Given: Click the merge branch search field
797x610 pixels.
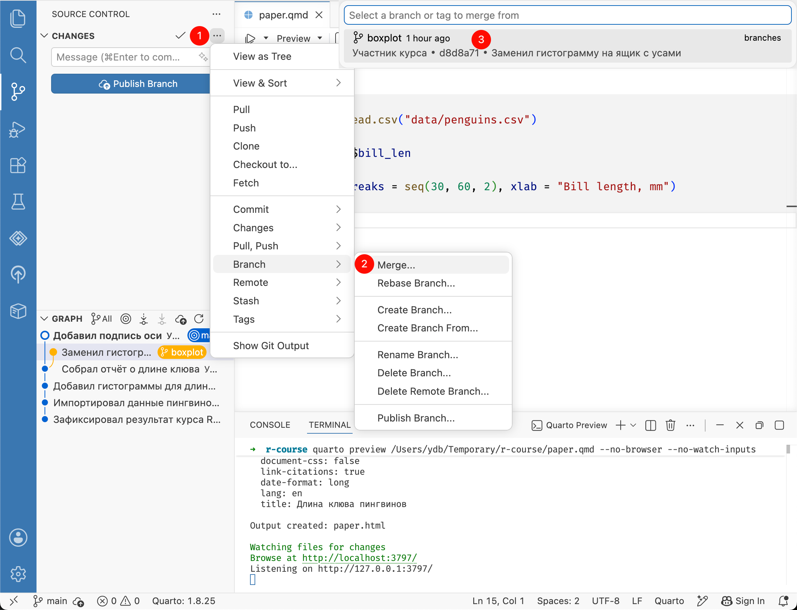Looking at the screenshot, I should click(x=567, y=15).
